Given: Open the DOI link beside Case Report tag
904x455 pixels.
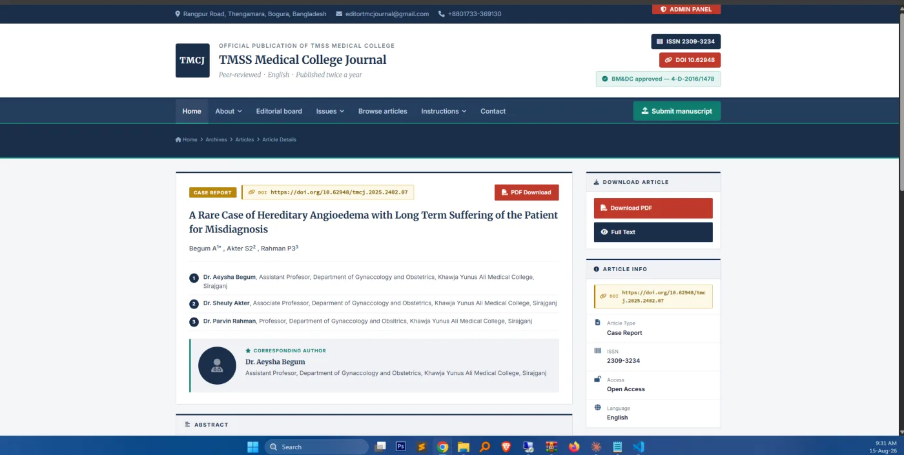Looking at the screenshot, I should 328,192.
